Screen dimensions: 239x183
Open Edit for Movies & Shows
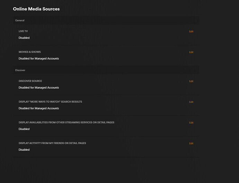click(x=191, y=52)
